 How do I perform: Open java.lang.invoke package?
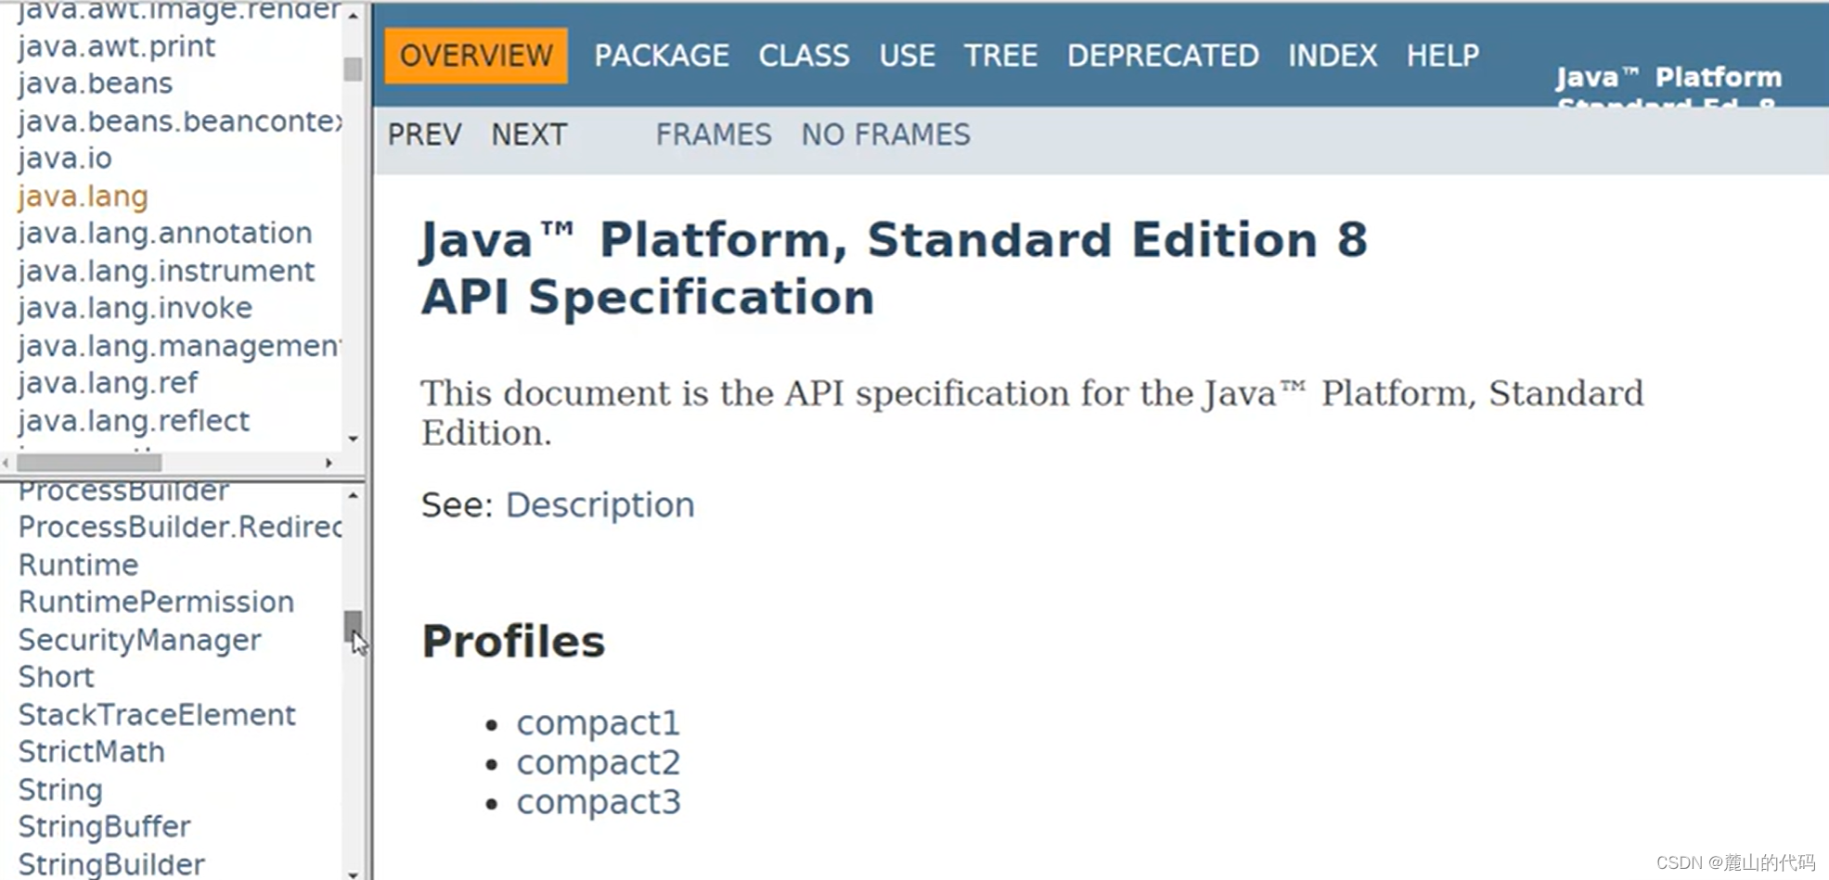point(135,308)
